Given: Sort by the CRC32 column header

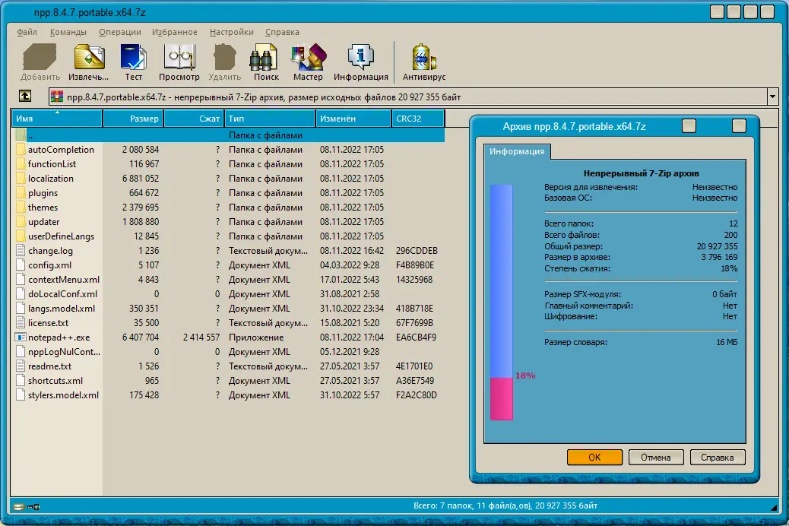Looking at the screenshot, I should click(417, 119).
